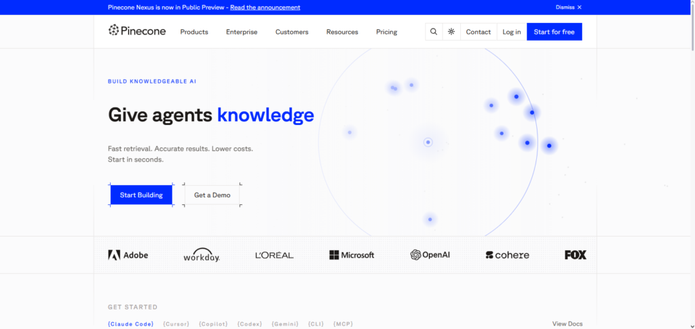Viewport: 695px width, 329px height.
Task: Open the Products menu
Action: tap(194, 32)
